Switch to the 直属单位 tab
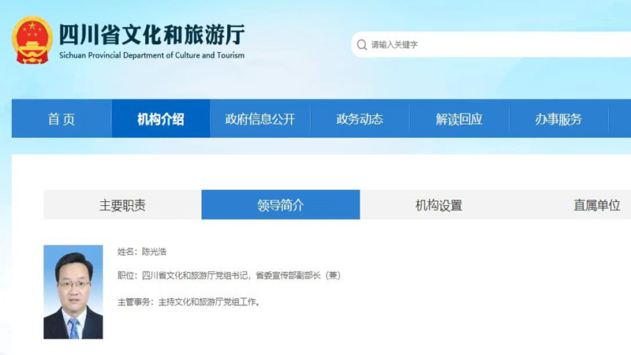Image resolution: width=631 pixels, height=355 pixels. (x=597, y=205)
